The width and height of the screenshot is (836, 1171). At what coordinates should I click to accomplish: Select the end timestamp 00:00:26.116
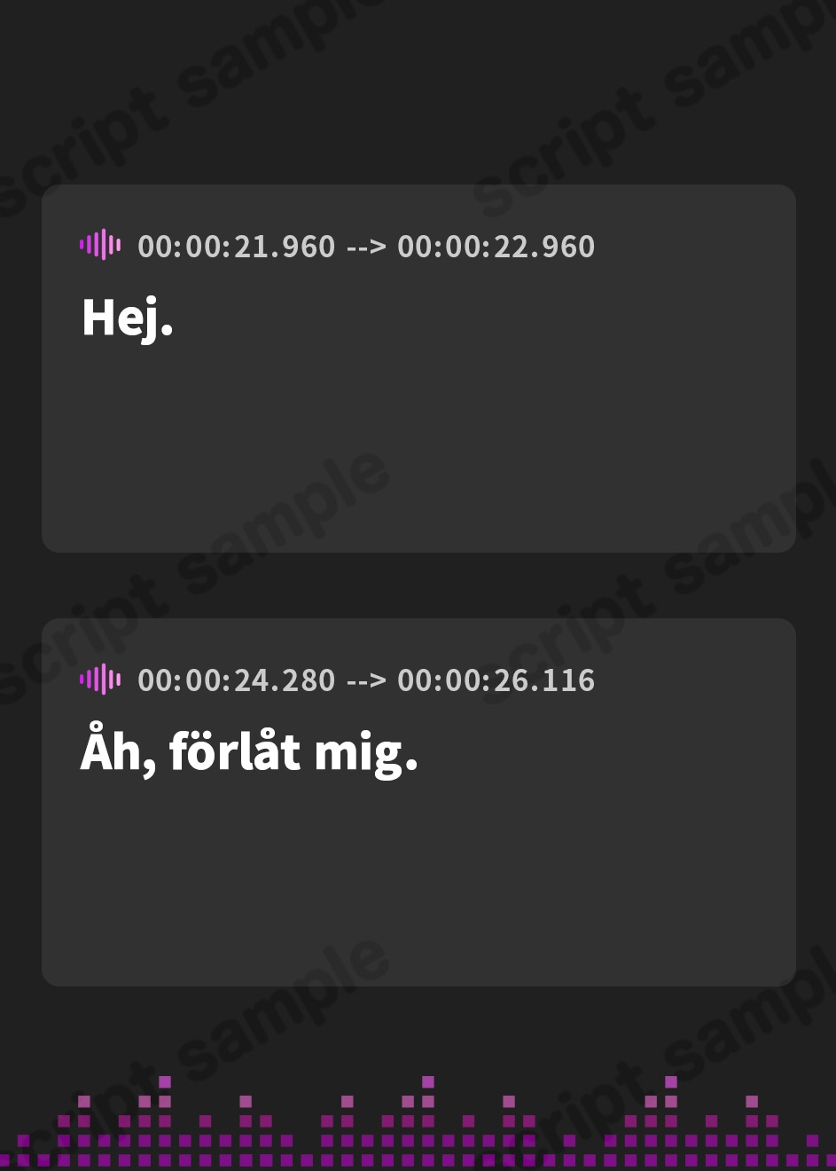pyautogui.click(x=496, y=680)
